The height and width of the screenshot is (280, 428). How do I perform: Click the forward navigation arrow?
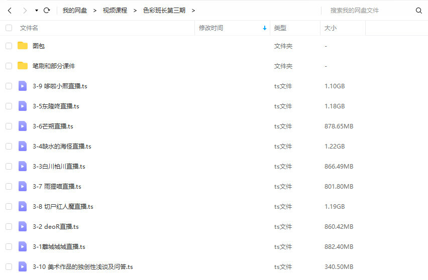click(25, 11)
